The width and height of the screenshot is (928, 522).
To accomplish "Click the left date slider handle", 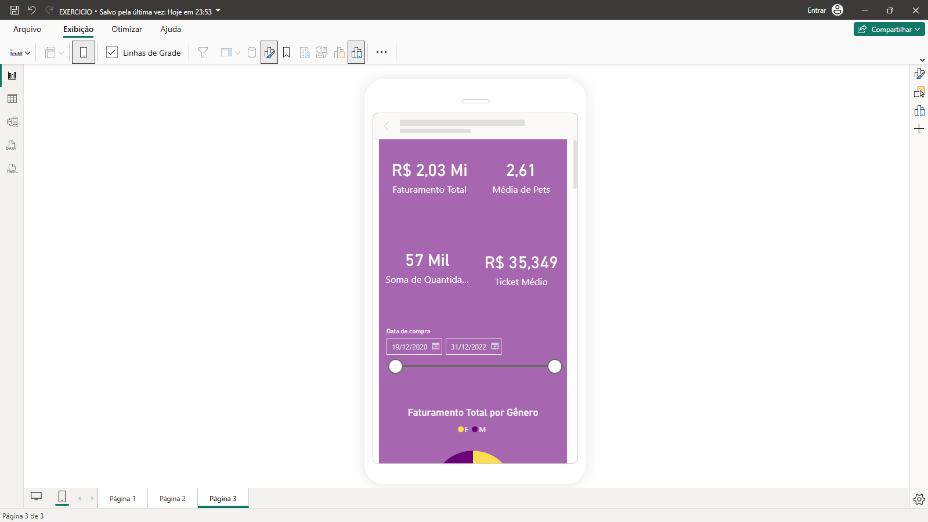I will coord(395,366).
